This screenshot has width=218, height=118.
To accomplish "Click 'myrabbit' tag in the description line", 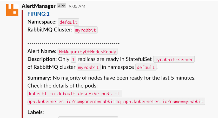I will pos(89,67).
